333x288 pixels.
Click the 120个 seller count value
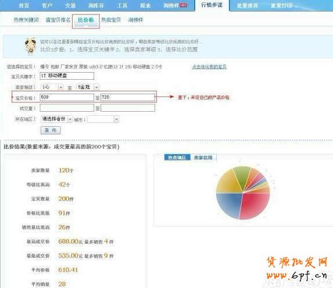point(66,170)
